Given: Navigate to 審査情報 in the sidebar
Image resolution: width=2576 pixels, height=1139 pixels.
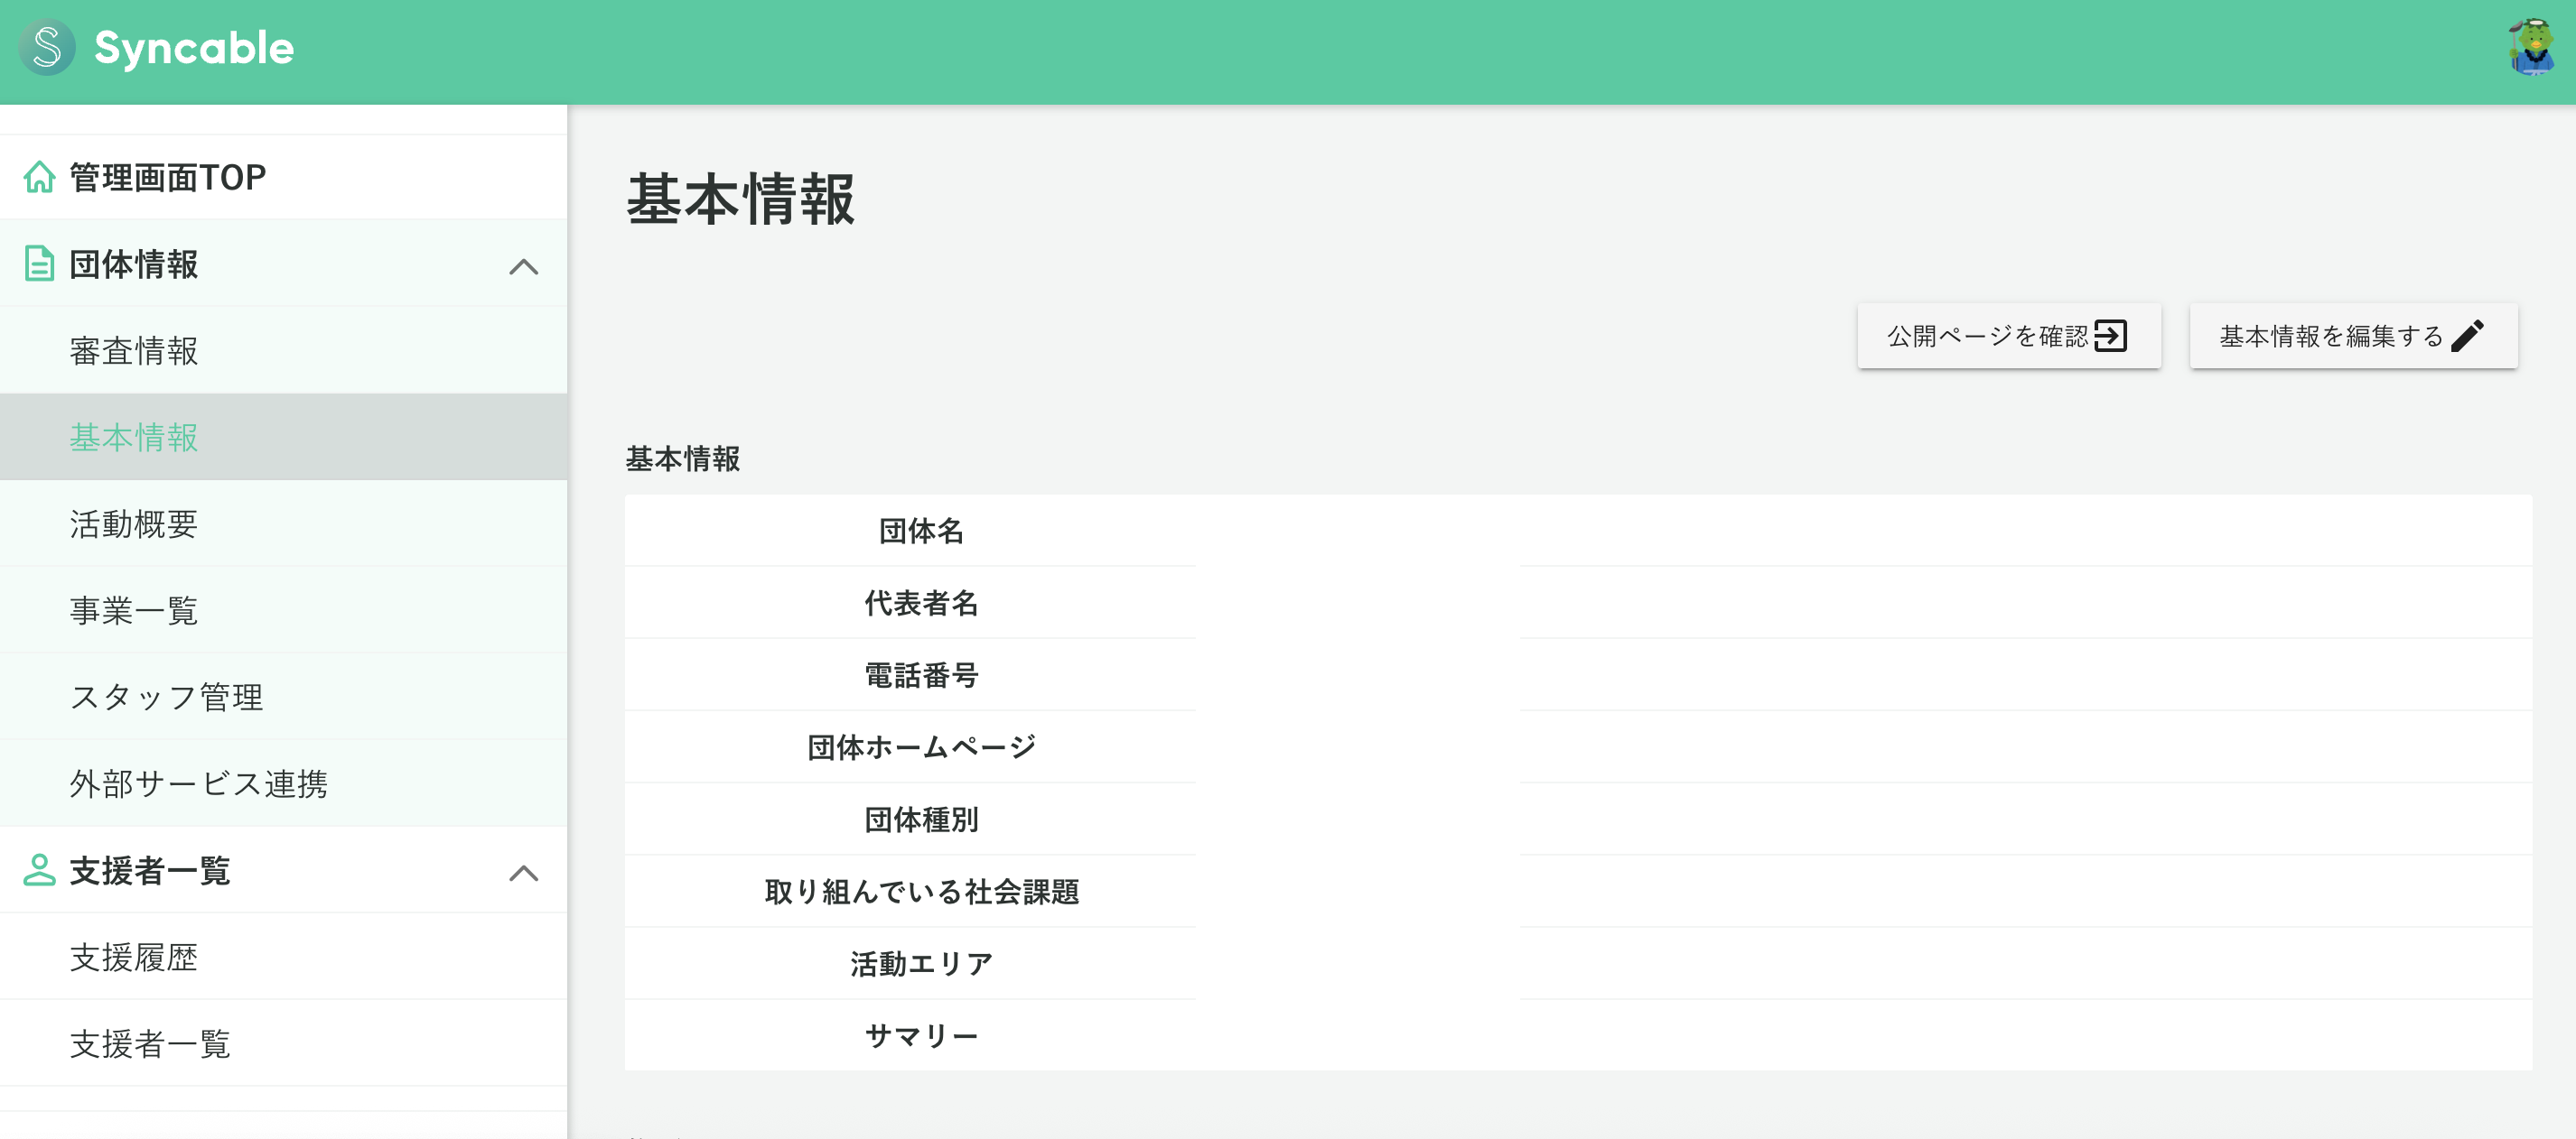Looking at the screenshot, I should coord(133,351).
